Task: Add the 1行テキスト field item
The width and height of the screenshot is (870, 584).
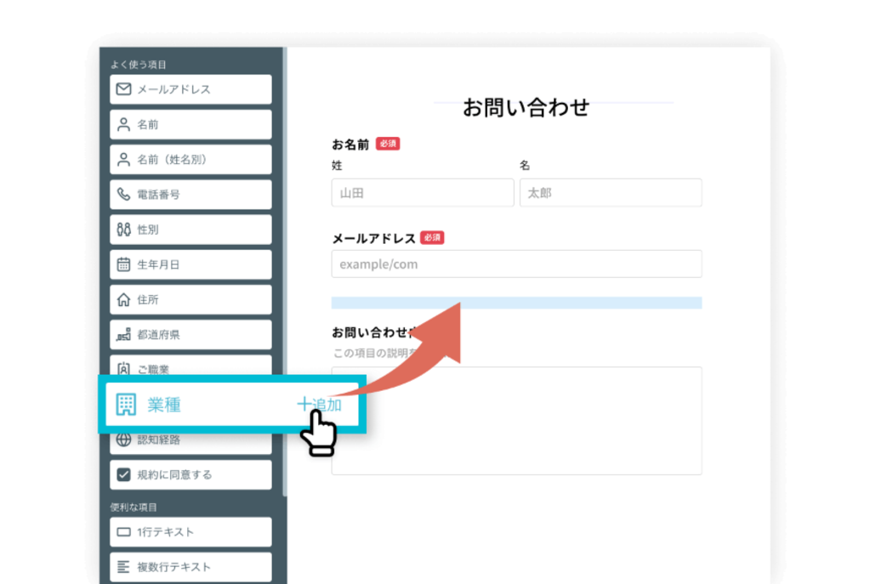Action: (x=190, y=532)
